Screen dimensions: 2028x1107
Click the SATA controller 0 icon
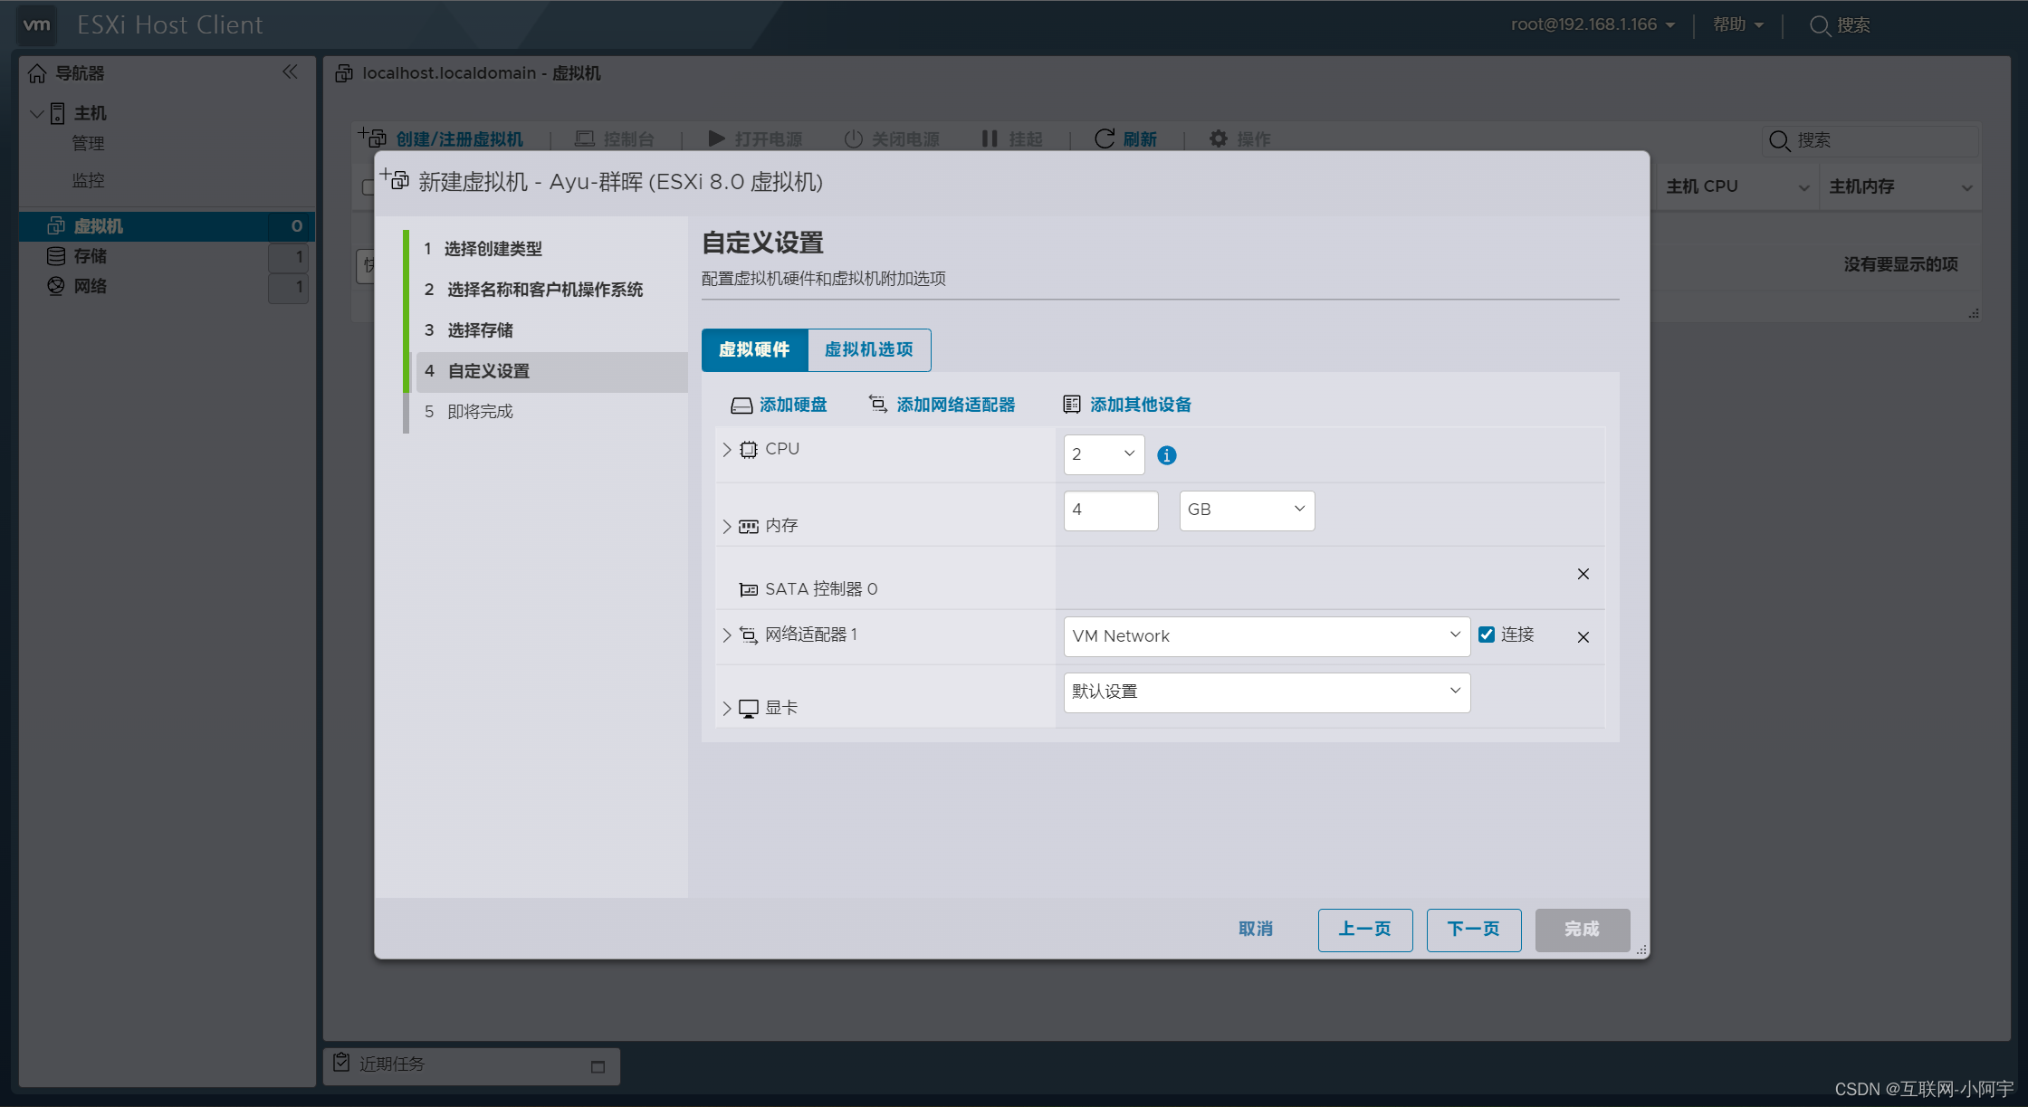point(747,589)
